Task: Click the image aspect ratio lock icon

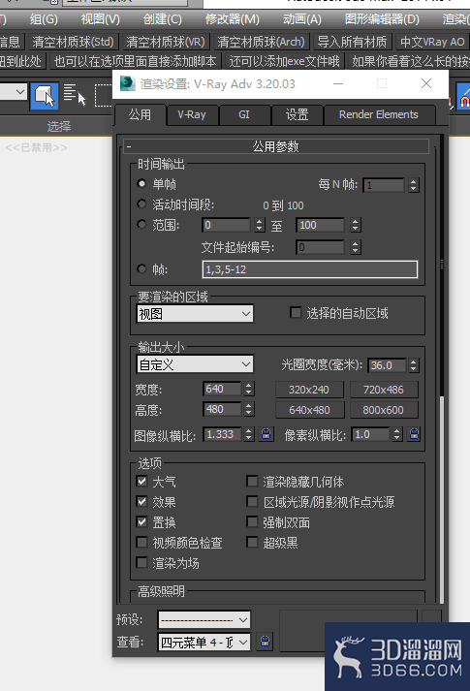Action: click(266, 434)
